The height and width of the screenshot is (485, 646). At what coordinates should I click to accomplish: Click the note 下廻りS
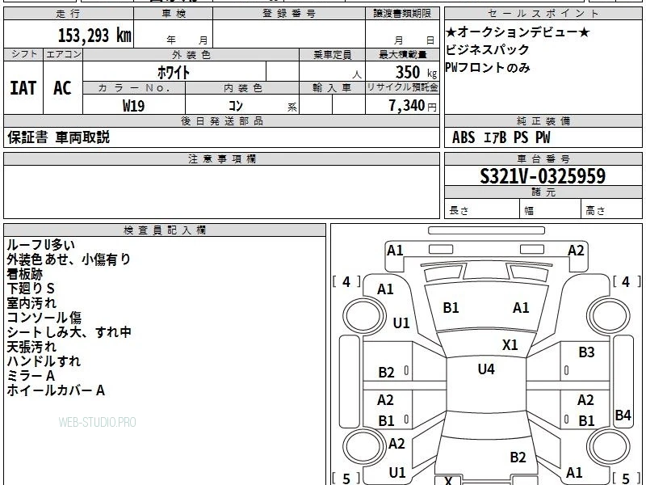31,289
